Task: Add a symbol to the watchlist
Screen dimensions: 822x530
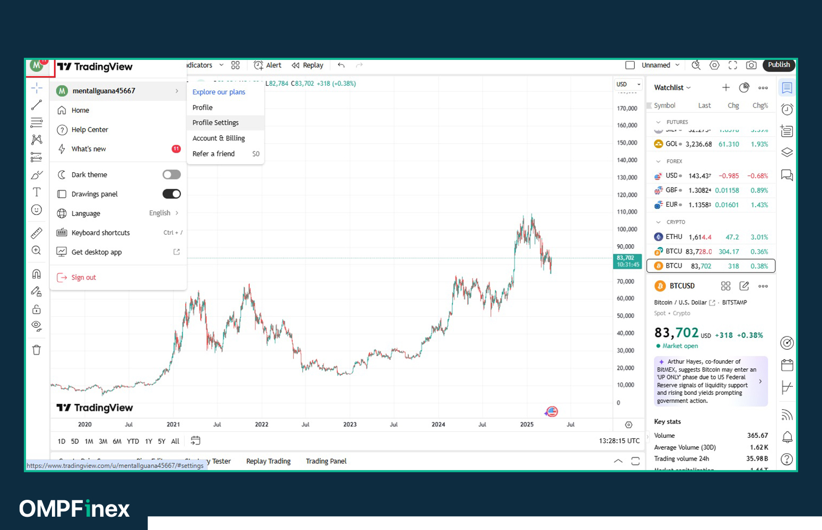Action: coord(726,88)
